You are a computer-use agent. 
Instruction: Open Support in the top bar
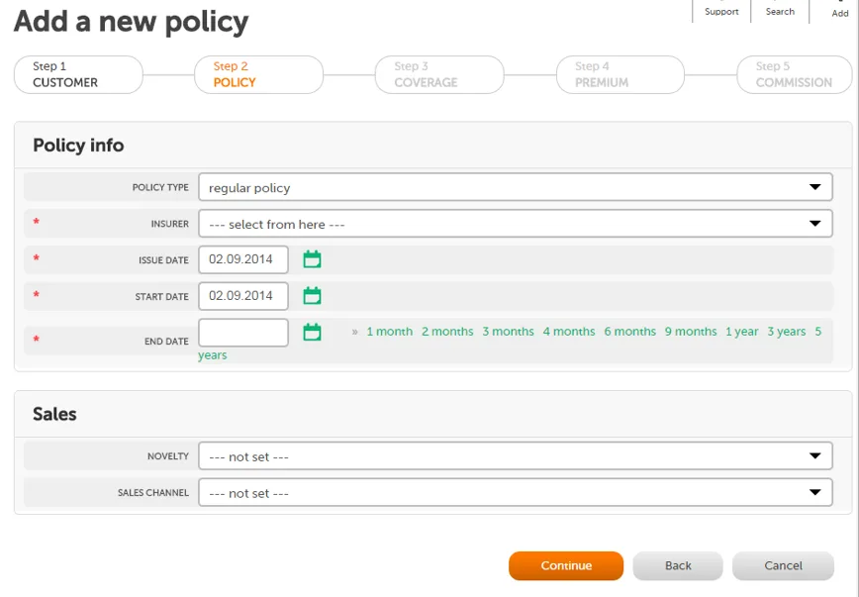pyautogui.click(x=721, y=11)
